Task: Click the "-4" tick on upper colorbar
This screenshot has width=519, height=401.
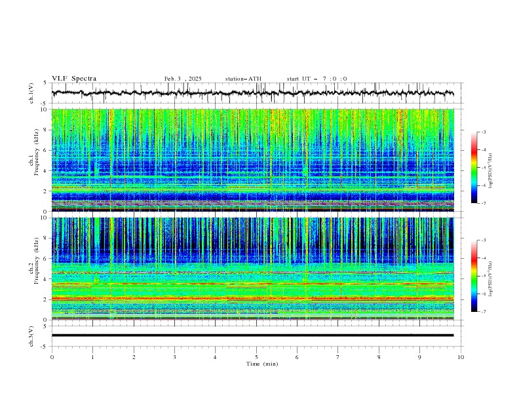Action: (483, 150)
